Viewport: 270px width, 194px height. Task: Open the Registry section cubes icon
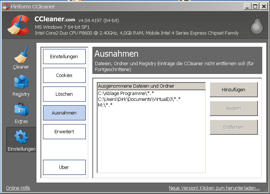pos(21,82)
